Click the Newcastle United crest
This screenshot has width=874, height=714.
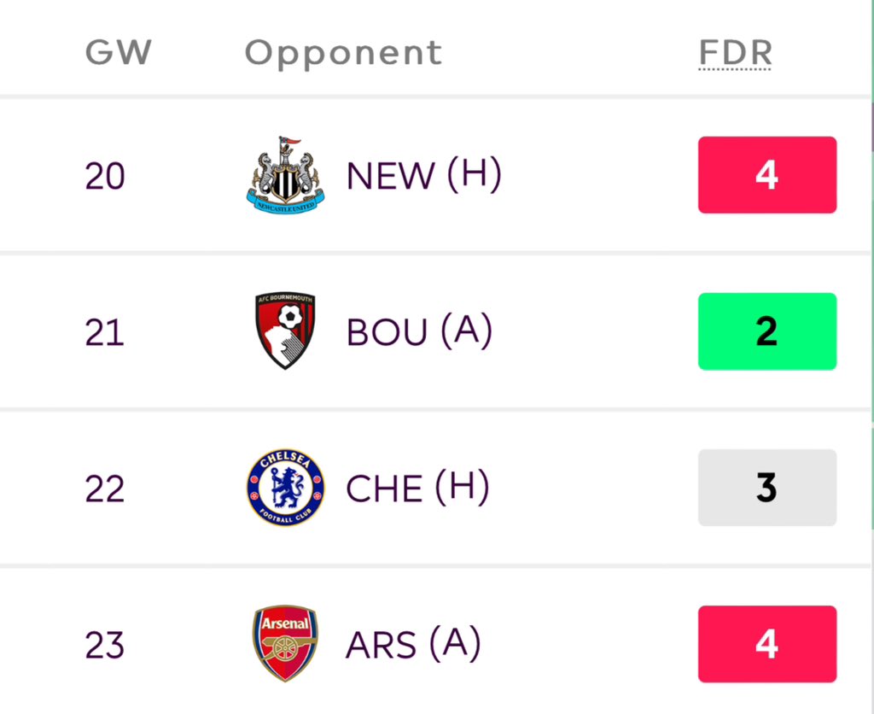click(285, 174)
